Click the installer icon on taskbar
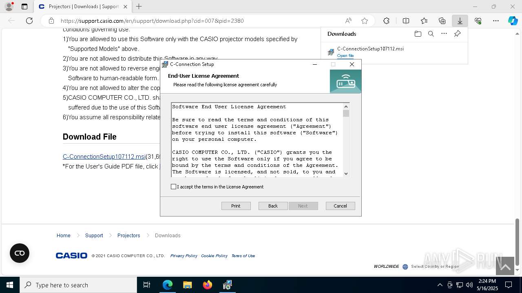 point(227,285)
